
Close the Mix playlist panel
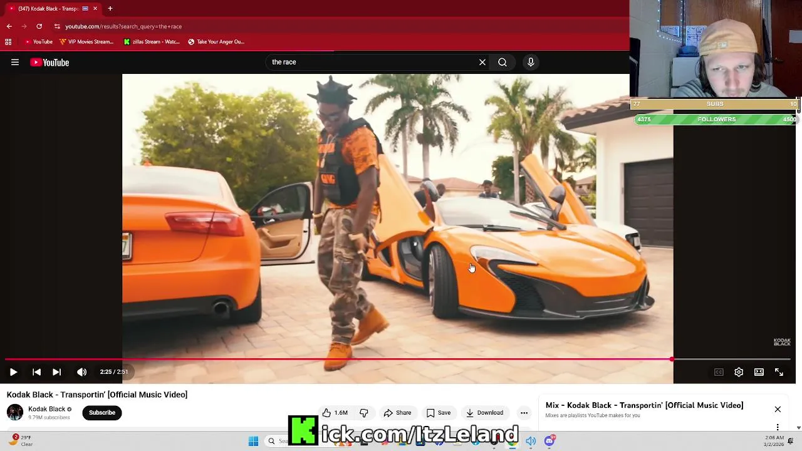778,410
